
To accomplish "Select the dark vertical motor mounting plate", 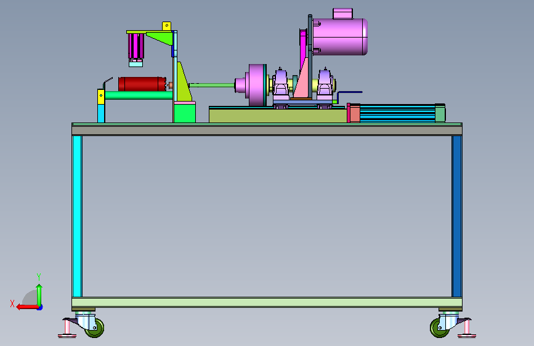I will pyautogui.click(x=310, y=57).
